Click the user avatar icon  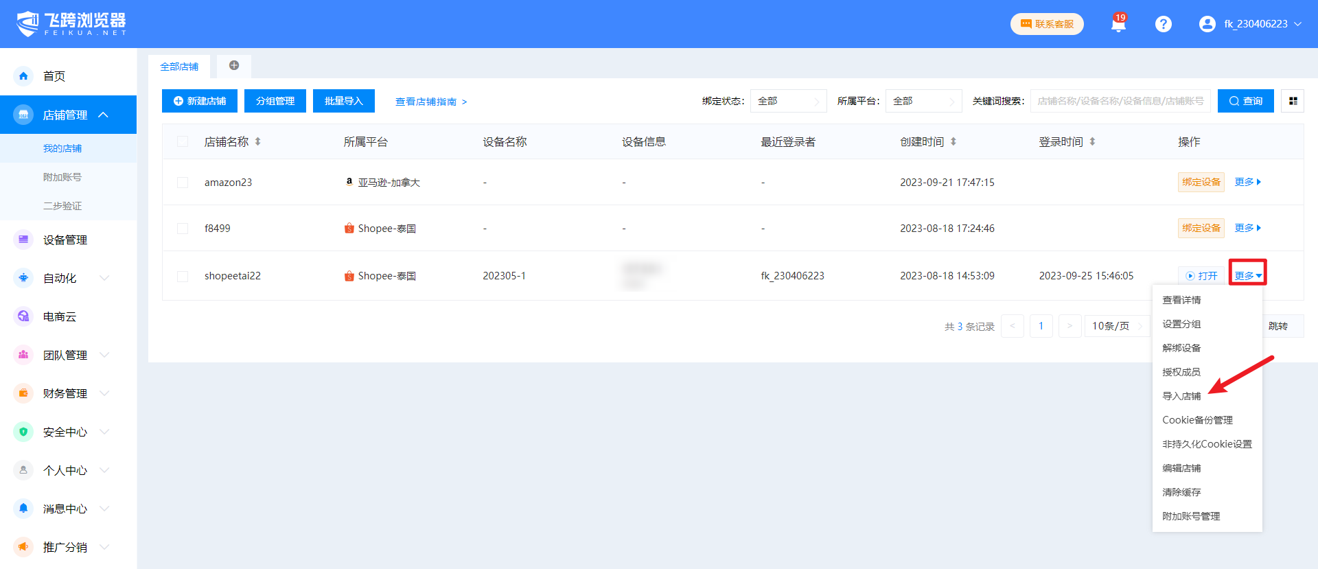click(1207, 24)
